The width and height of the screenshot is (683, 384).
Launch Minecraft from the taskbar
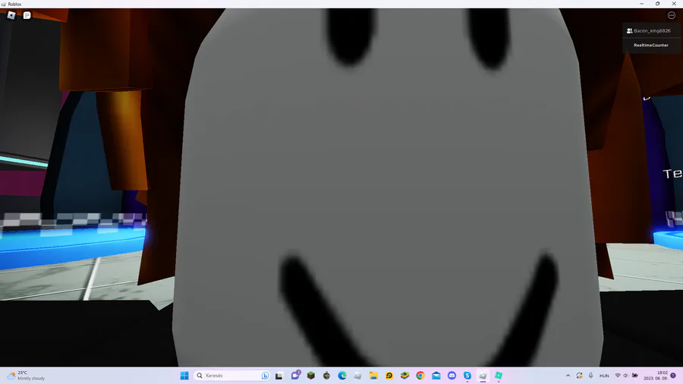point(311,376)
